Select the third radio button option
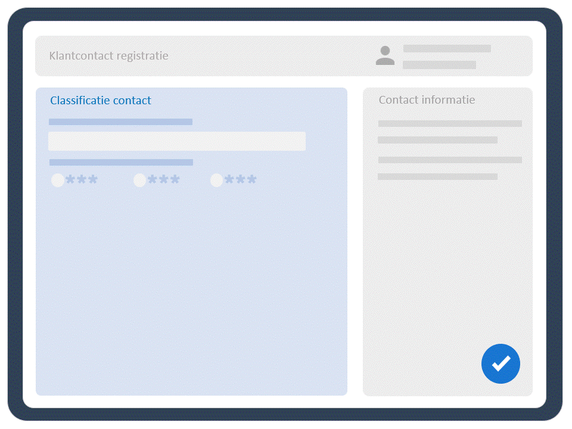Viewport: 572px width, 429px height. 217,180
